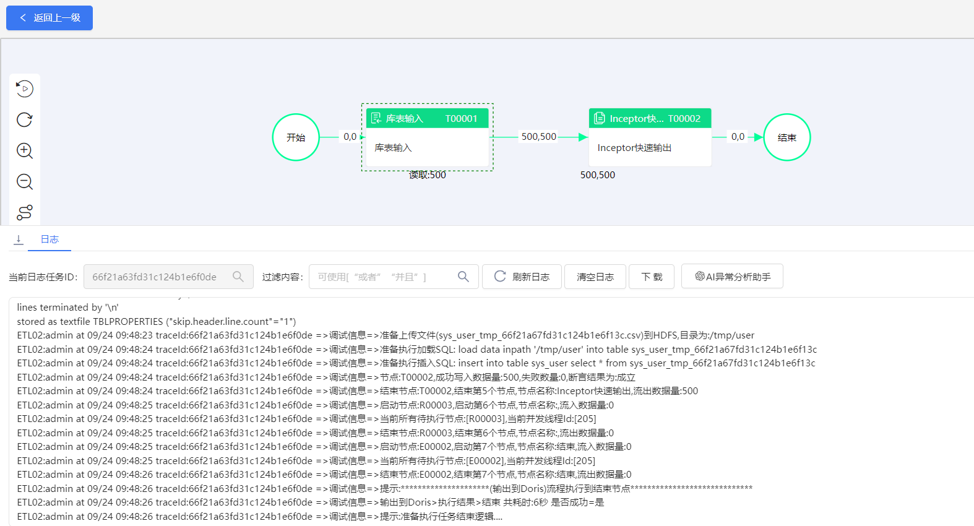Zoom out on the flow canvas
Viewport: 974px width, 526px height.
click(x=25, y=182)
